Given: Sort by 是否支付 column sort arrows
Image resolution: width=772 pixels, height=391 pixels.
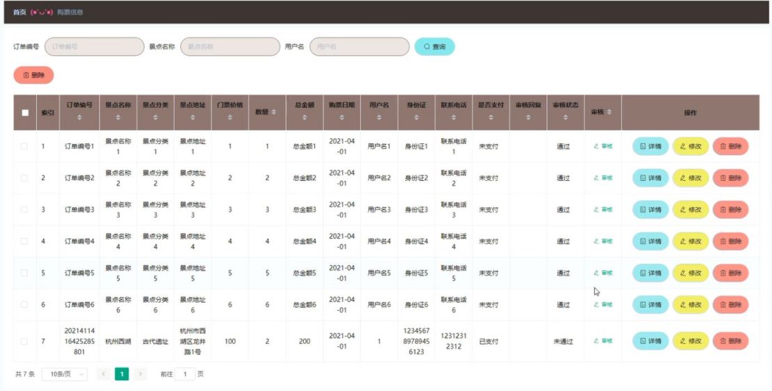Looking at the screenshot, I should 491,118.
